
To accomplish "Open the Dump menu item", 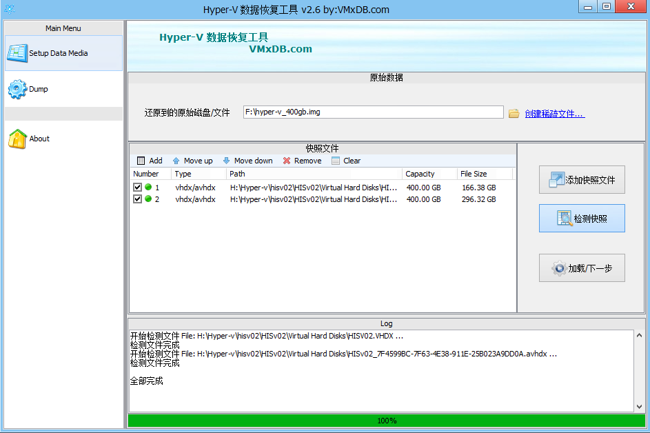I will point(64,89).
